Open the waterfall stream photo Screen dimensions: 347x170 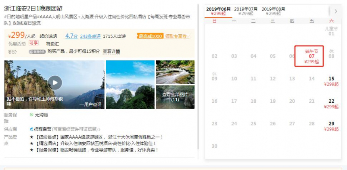click(175, 72)
